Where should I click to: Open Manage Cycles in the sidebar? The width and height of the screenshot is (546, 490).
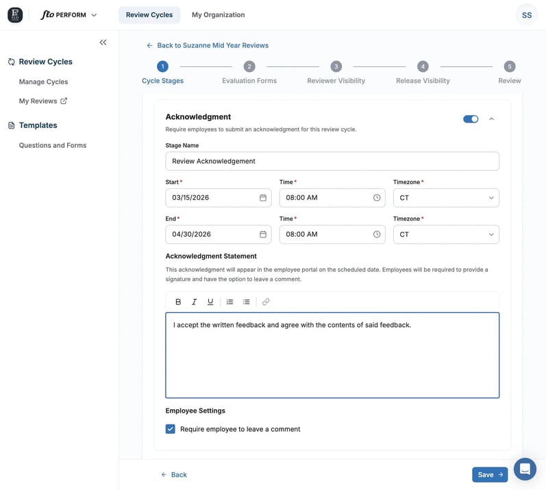pos(44,81)
